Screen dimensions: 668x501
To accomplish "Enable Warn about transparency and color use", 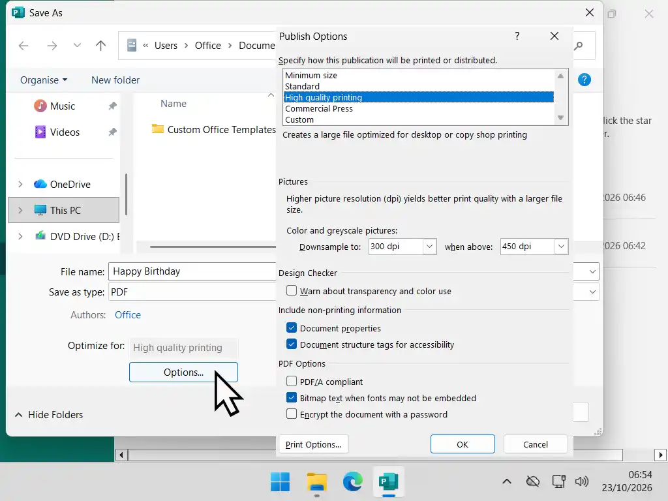I will [292, 290].
